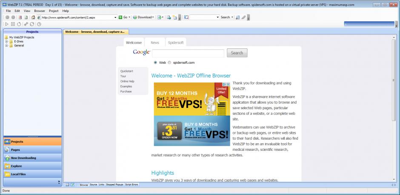Open the search box dropdown arrow

click(217, 17)
